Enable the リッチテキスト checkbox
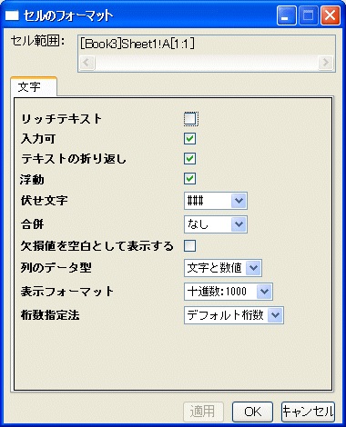 (190, 119)
